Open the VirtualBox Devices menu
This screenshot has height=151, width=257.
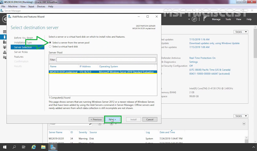(x=41, y=6)
